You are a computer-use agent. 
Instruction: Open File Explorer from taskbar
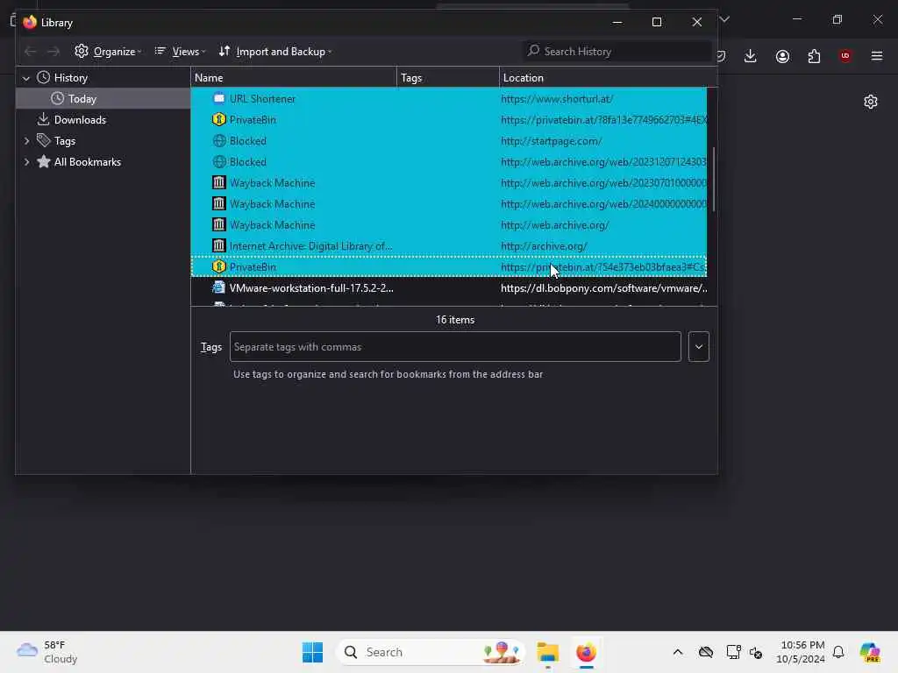pos(547,652)
